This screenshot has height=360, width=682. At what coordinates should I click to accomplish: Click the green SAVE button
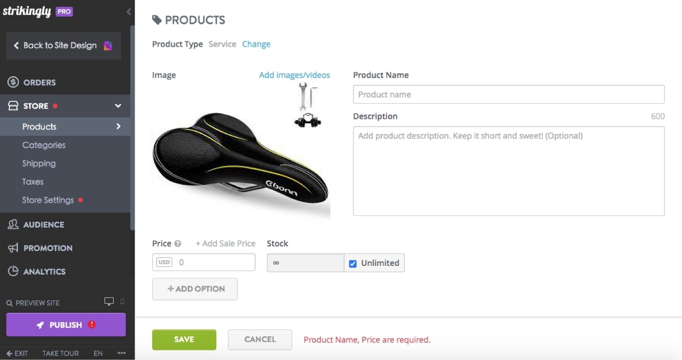point(184,340)
